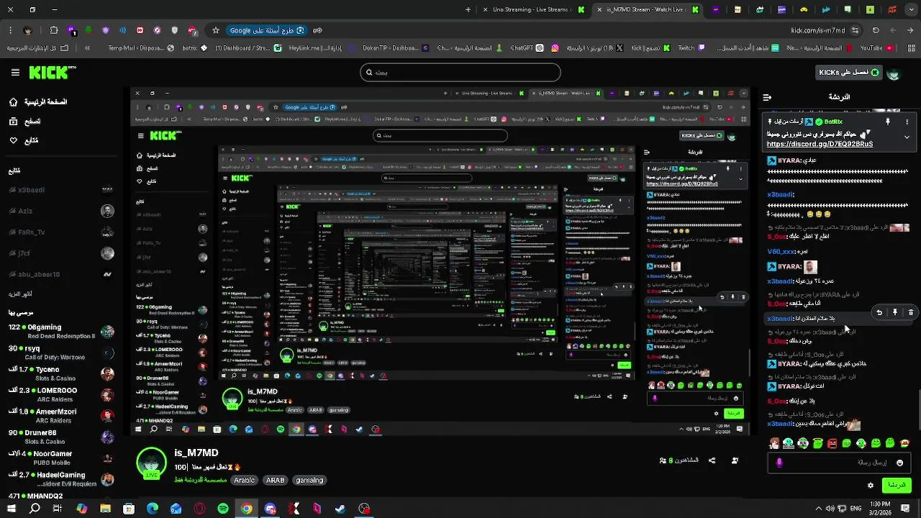Open recommended channel Druner86
The width and height of the screenshot is (921, 518).
coord(61,437)
